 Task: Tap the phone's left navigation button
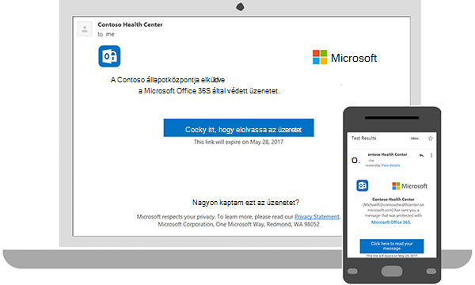click(x=352, y=271)
